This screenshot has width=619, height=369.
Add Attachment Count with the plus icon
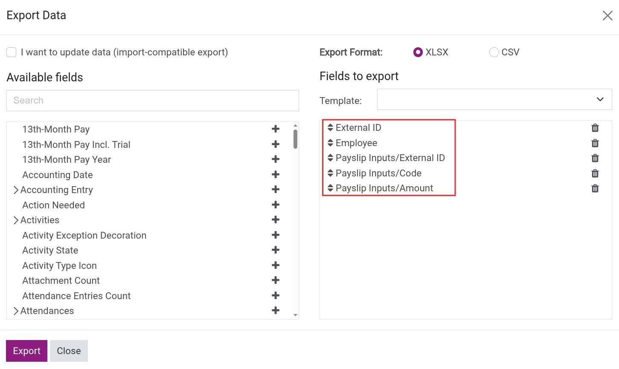276,280
